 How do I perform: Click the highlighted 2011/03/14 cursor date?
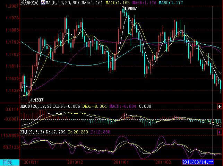click(x=198, y=162)
